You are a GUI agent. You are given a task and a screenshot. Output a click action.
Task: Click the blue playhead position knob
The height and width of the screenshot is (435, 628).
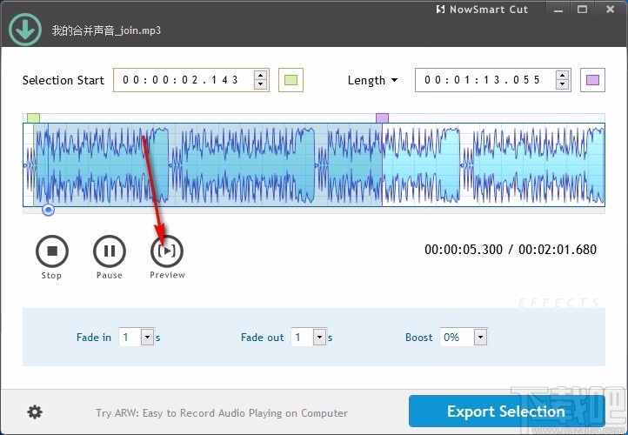pos(48,210)
